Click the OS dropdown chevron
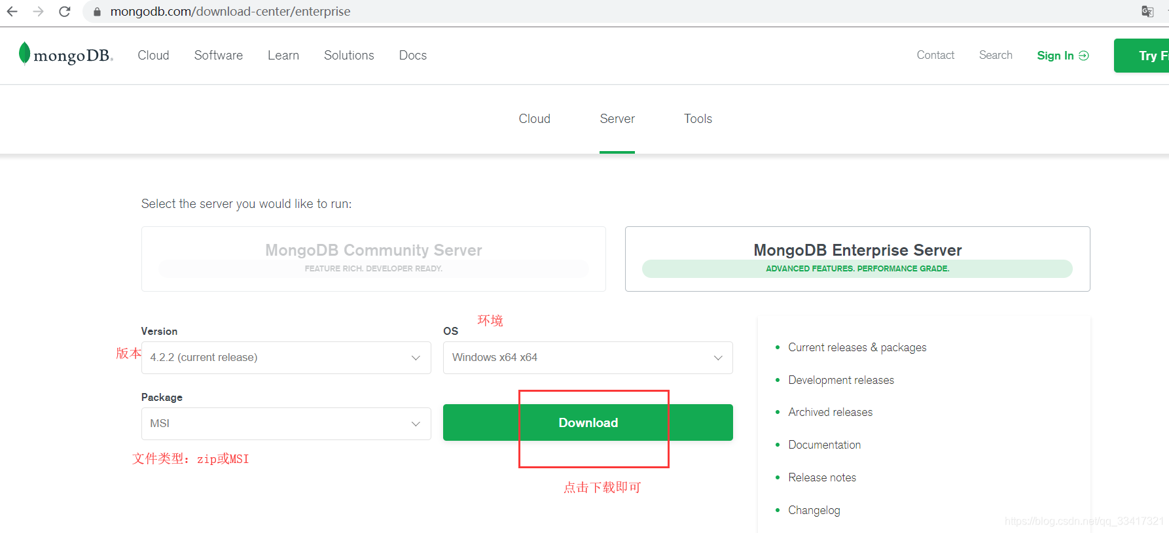 pyautogui.click(x=718, y=358)
